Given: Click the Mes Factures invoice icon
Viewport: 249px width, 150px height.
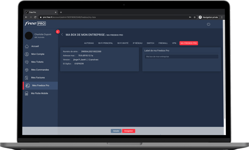Looking at the screenshot, I should (x=27, y=78).
